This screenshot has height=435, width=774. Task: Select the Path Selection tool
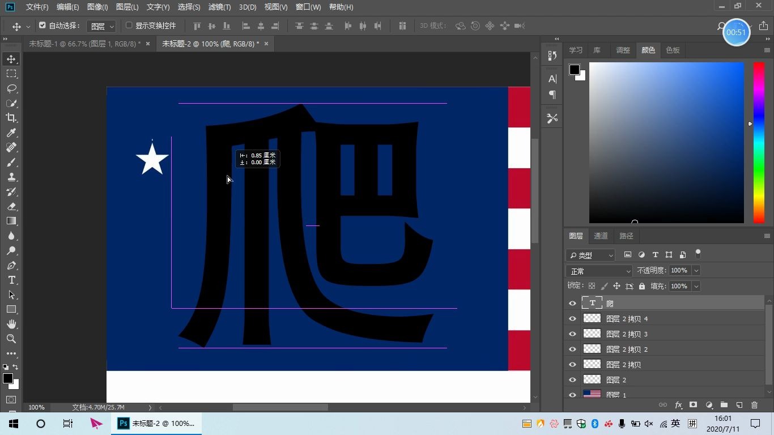[x=11, y=295]
